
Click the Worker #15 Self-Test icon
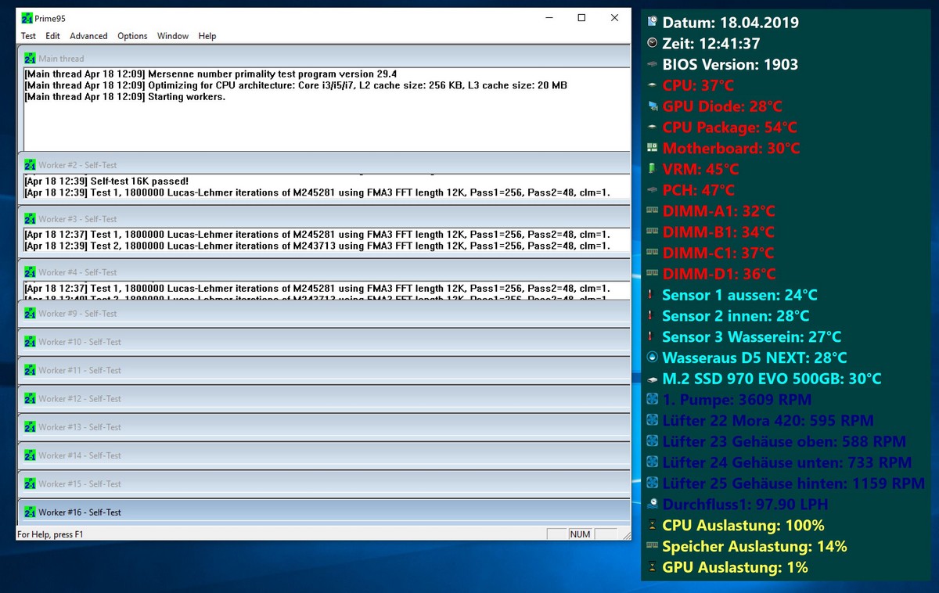(x=30, y=483)
